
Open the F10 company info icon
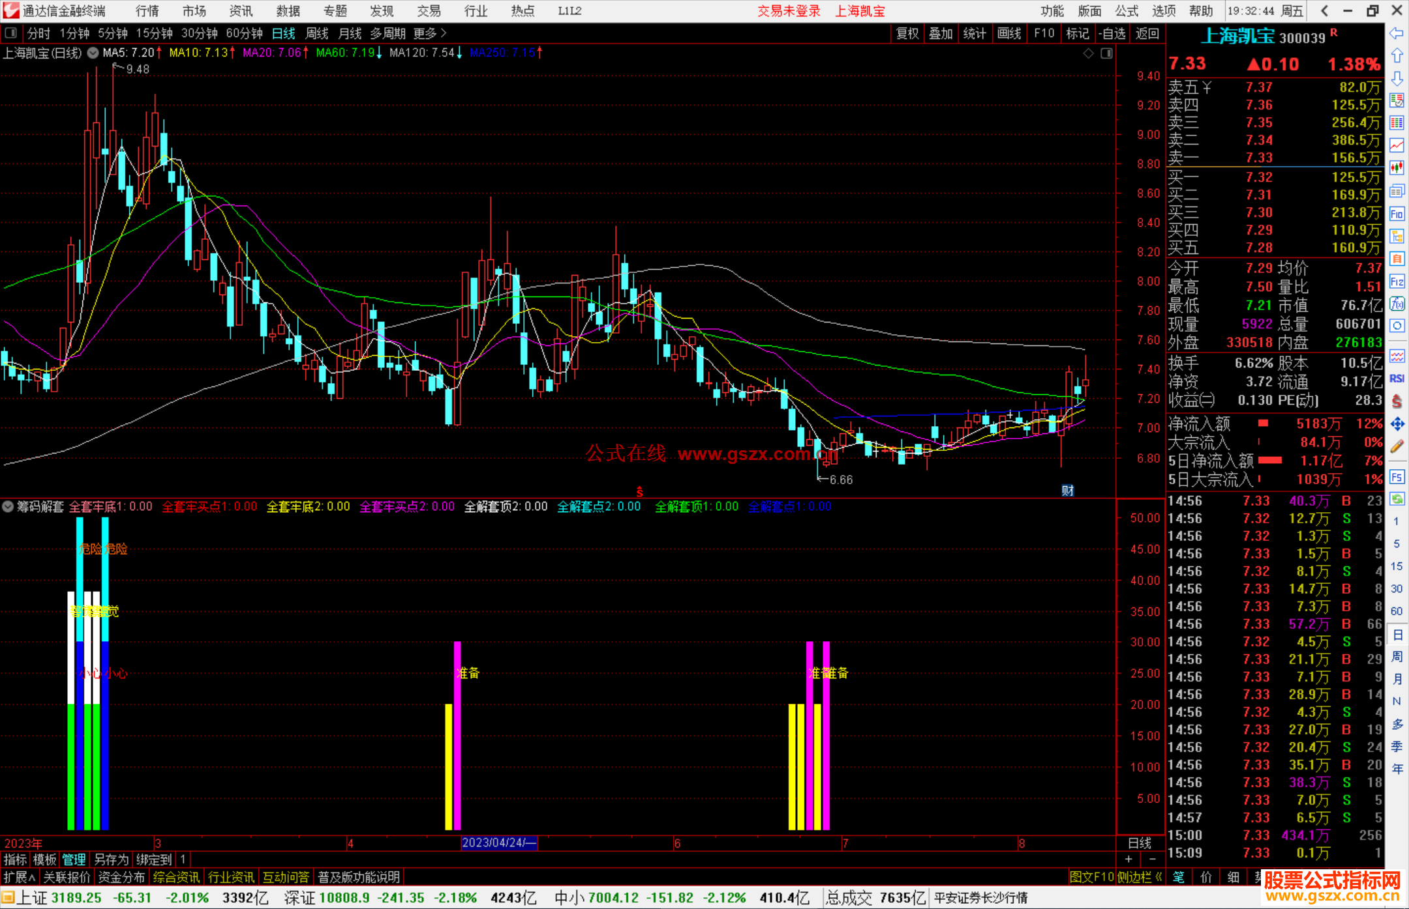tap(1397, 214)
